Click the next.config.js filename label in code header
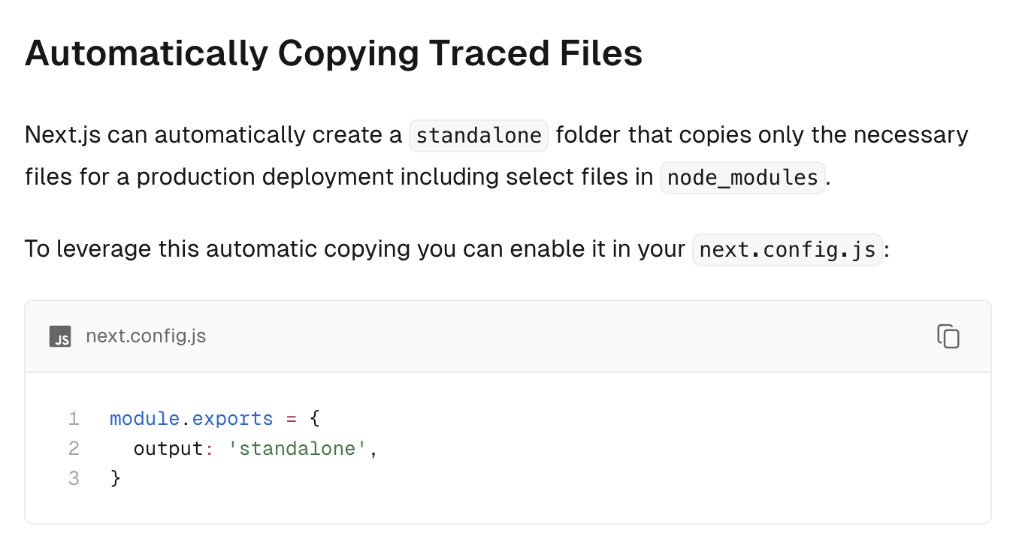 [146, 336]
